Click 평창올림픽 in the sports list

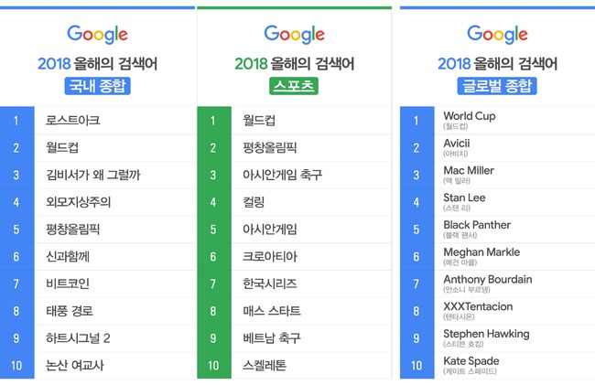[270, 147]
